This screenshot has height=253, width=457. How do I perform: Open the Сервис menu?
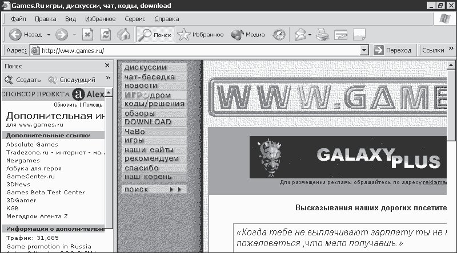pos(135,19)
